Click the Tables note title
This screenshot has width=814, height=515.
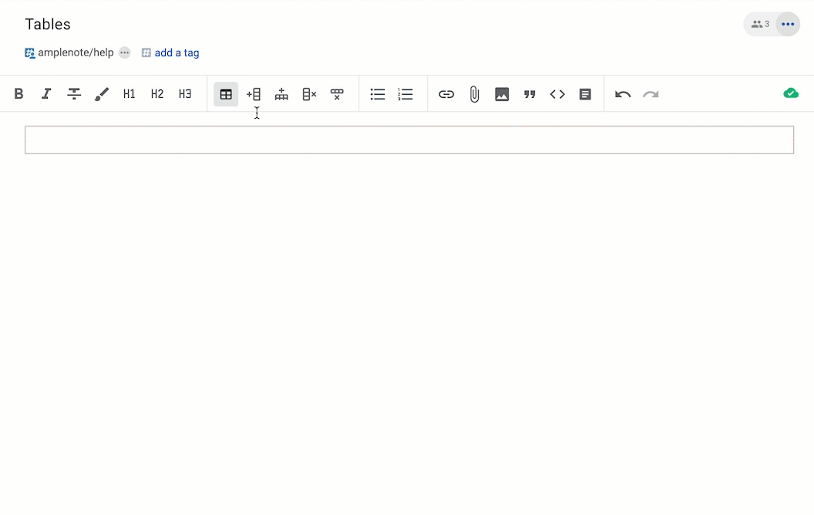coord(48,25)
